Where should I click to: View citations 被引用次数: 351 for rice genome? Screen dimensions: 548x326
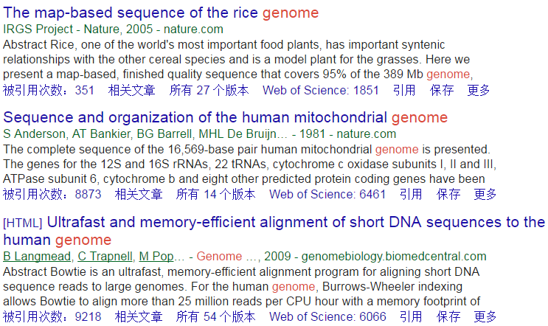[49, 90]
